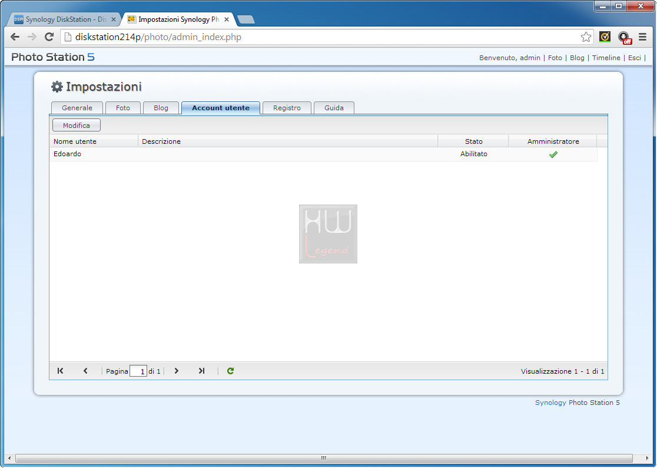Image resolution: width=657 pixels, height=468 pixels.
Task: Go to previous page of user list
Action: click(x=85, y=371)
